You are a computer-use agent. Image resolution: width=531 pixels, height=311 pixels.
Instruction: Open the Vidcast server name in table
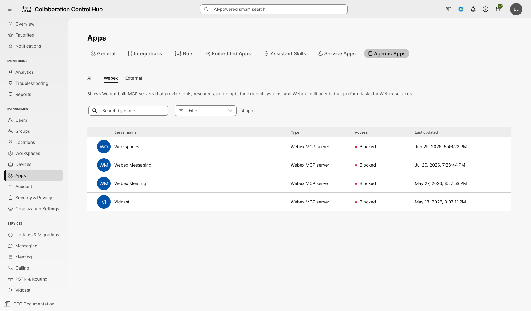[122, 202]
